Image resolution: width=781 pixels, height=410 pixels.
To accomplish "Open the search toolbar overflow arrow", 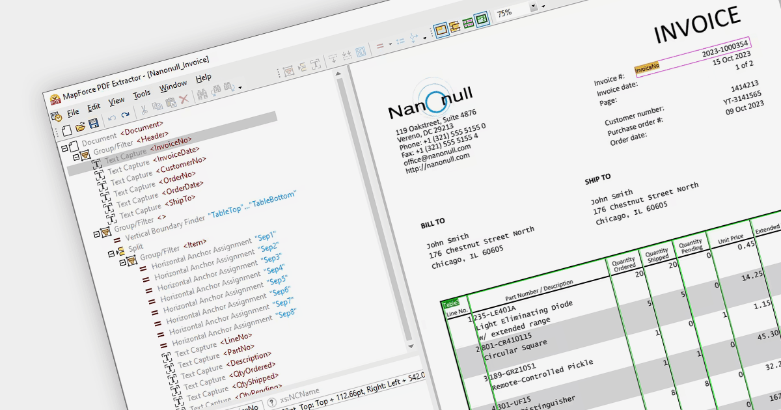I will [x=240, y=87].
